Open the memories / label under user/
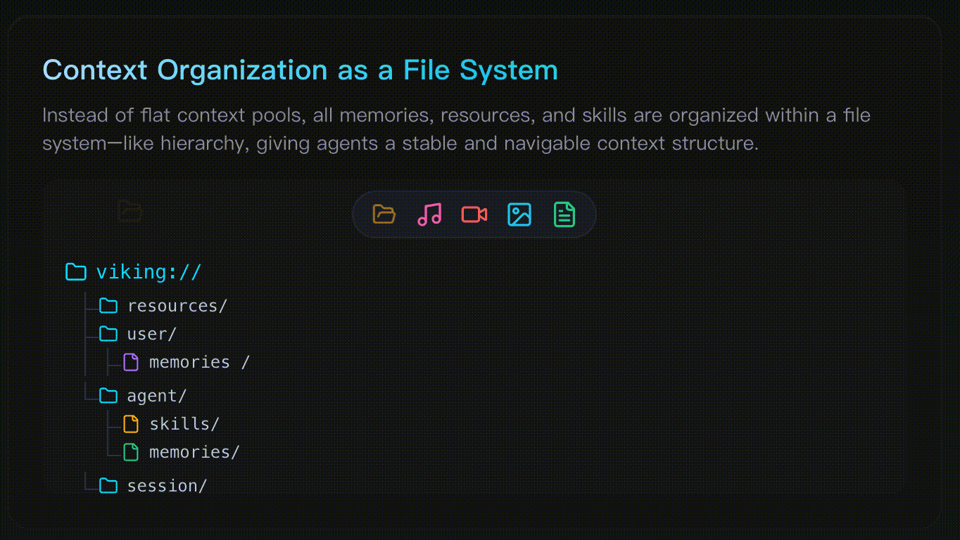 point(199,362)
